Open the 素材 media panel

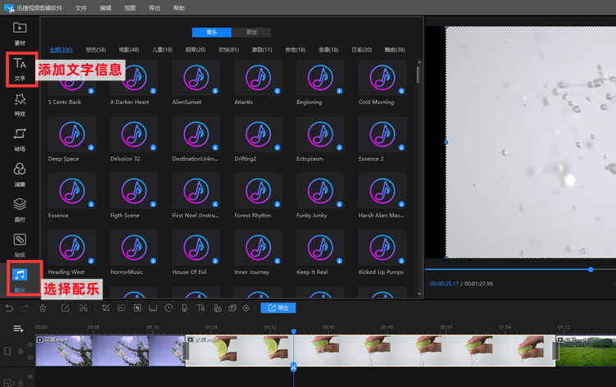20,34
